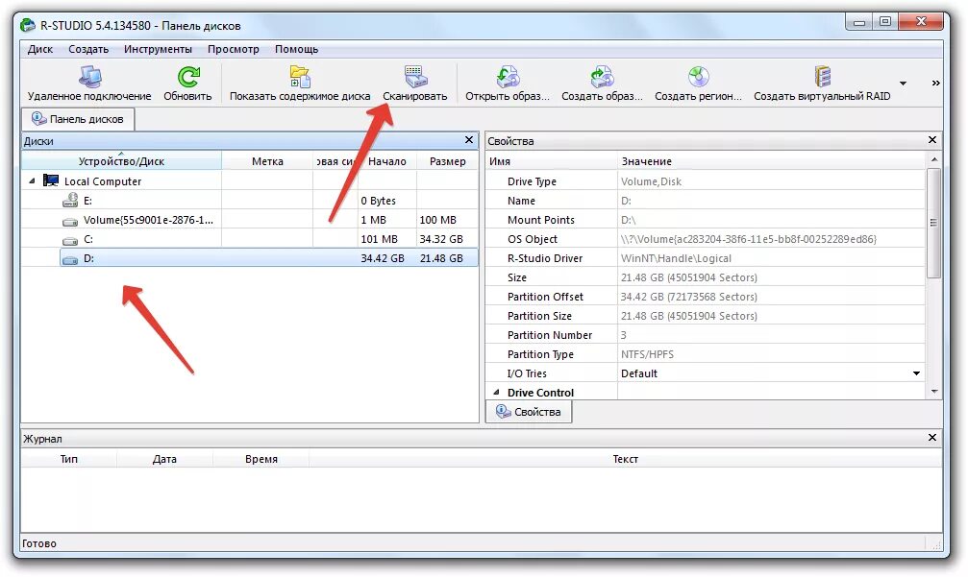This screenshot has width=968, height=577.
Task: Click the drive icon of C: row
Action: 70,240
